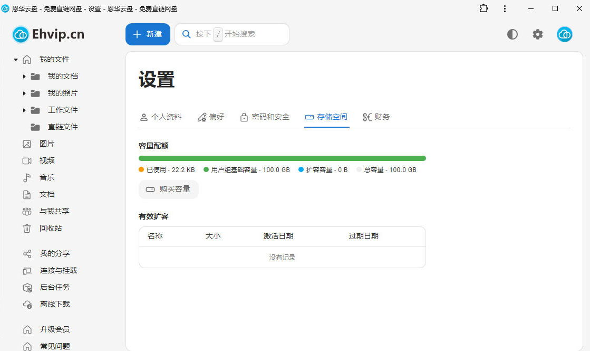Click the 新建 create button

coord(148,34)
